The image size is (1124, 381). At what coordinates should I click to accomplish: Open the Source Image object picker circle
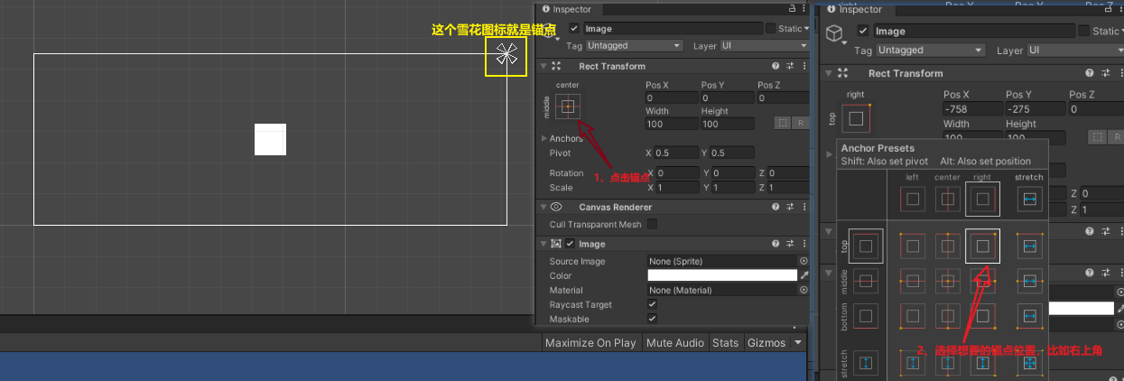click(x=804, y=261)
